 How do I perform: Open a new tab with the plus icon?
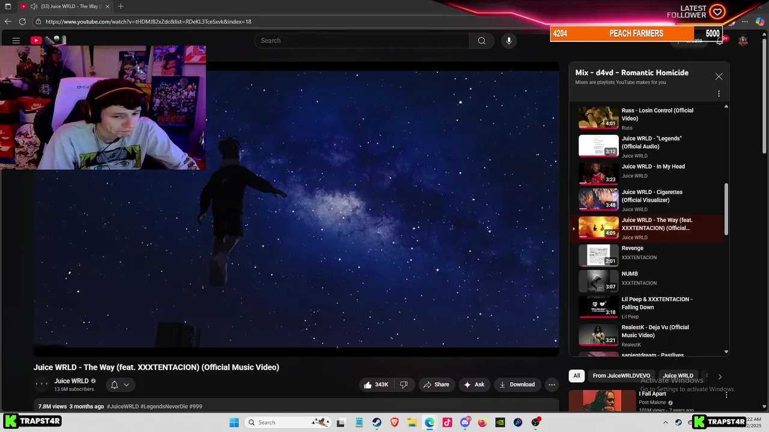pos(121,6)
